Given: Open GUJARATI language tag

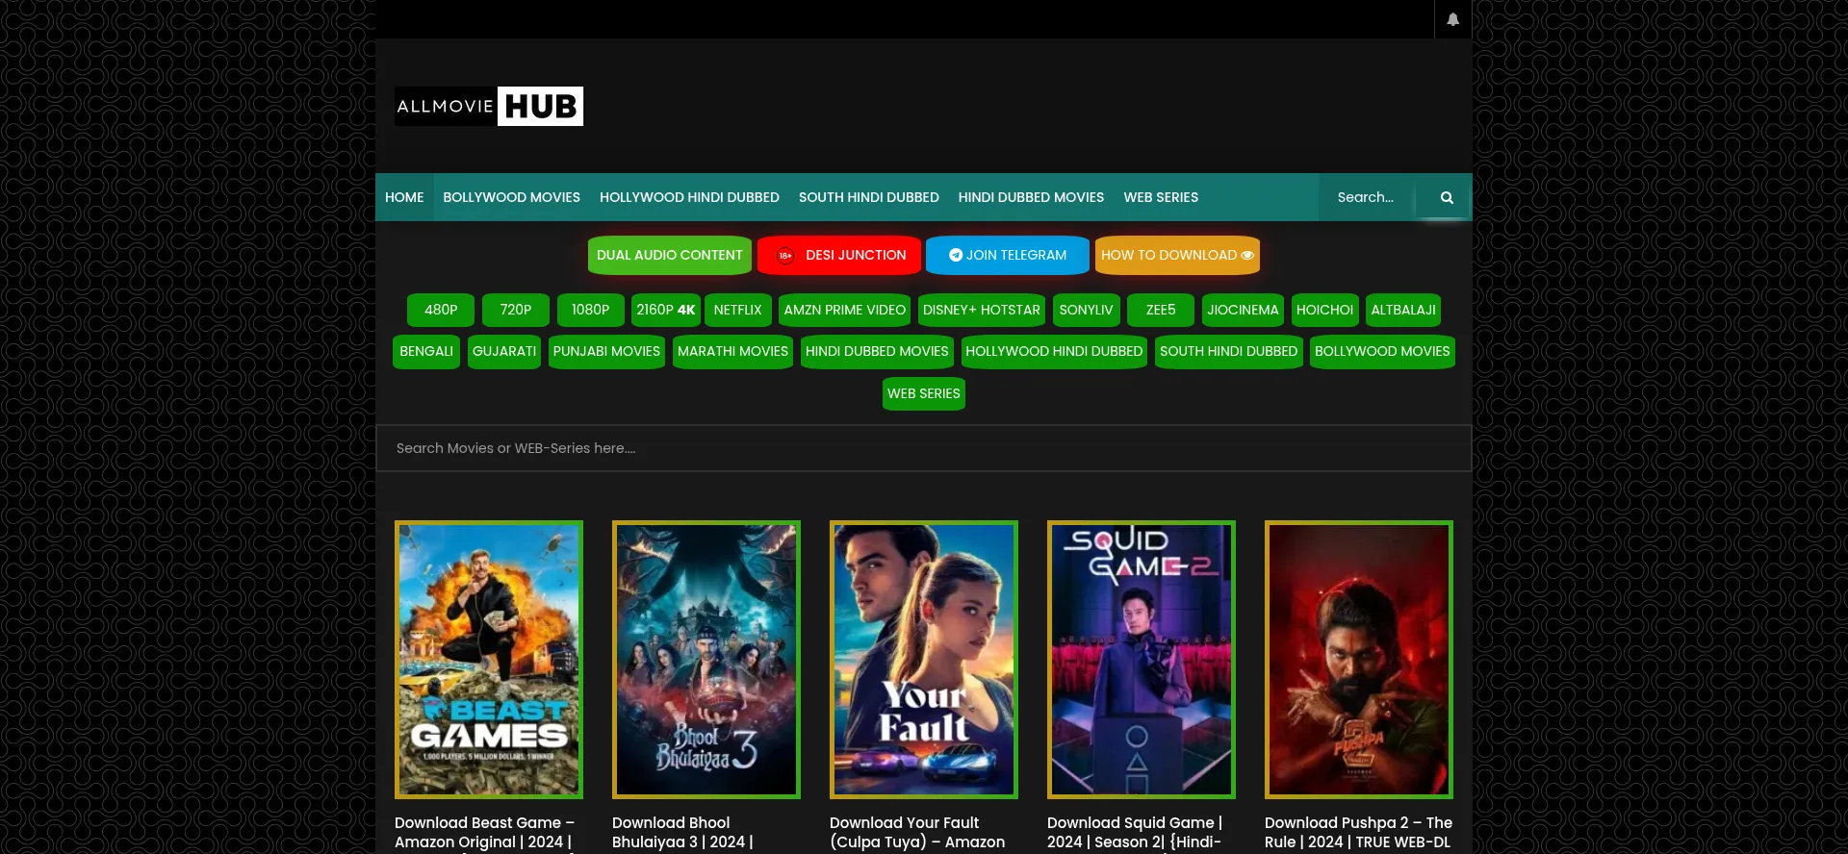Looking at the screenshot, I should (504, 351).
